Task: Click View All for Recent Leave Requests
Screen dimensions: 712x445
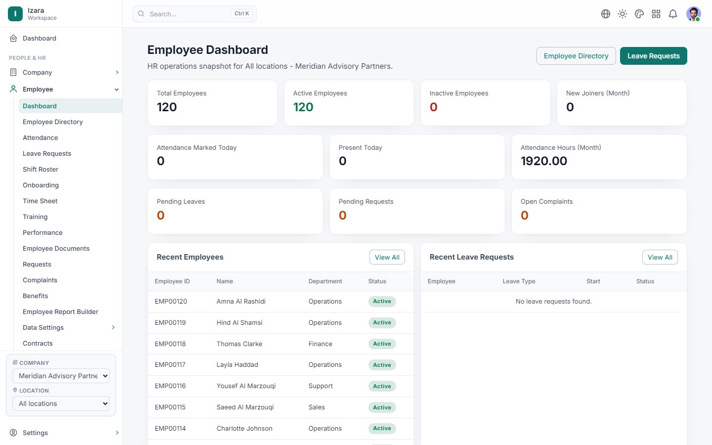Action: [x=660, y=257]
